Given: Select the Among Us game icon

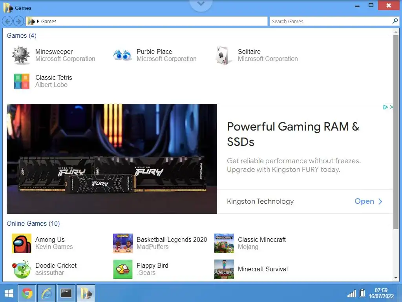Looking at the screenshot, I should [22, 243].
